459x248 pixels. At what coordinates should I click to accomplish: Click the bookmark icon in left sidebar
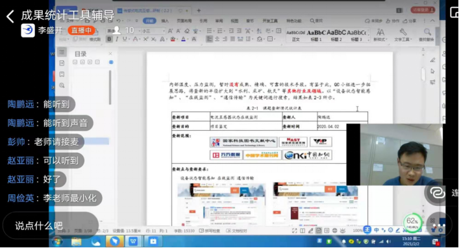62,74
